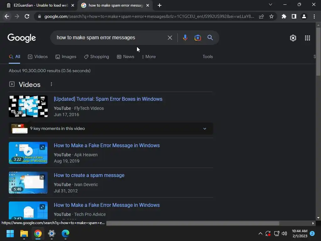Go to the Google home logo

(x=22, y=38)
